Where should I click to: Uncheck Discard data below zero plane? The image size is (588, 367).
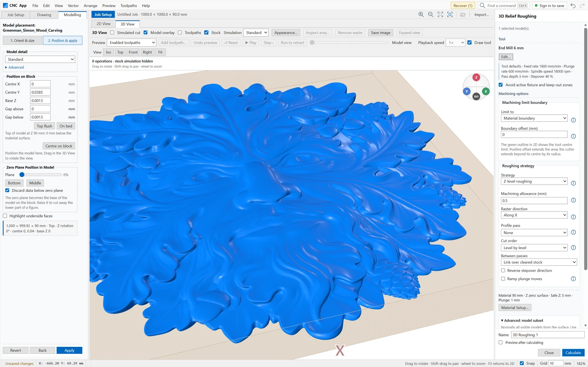pos(7,190)
